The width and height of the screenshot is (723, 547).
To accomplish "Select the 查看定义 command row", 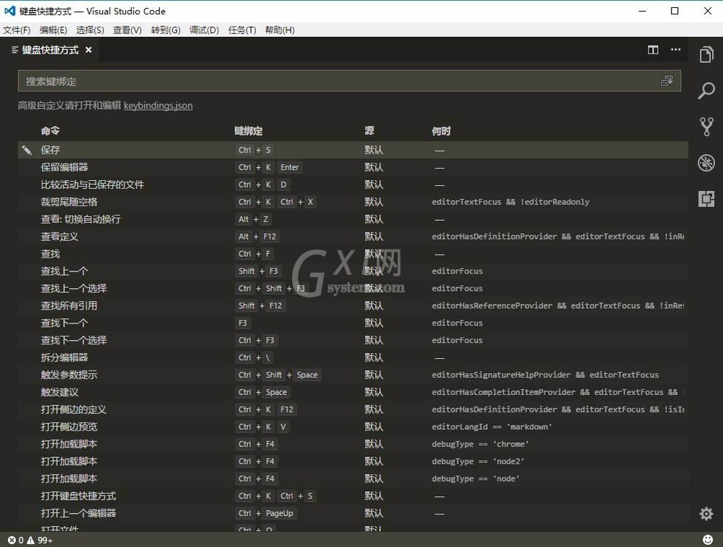I will [x=353, y=237].
